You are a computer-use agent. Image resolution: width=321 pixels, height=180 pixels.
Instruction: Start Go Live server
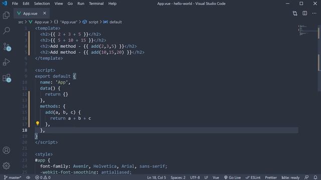[232, 177]
